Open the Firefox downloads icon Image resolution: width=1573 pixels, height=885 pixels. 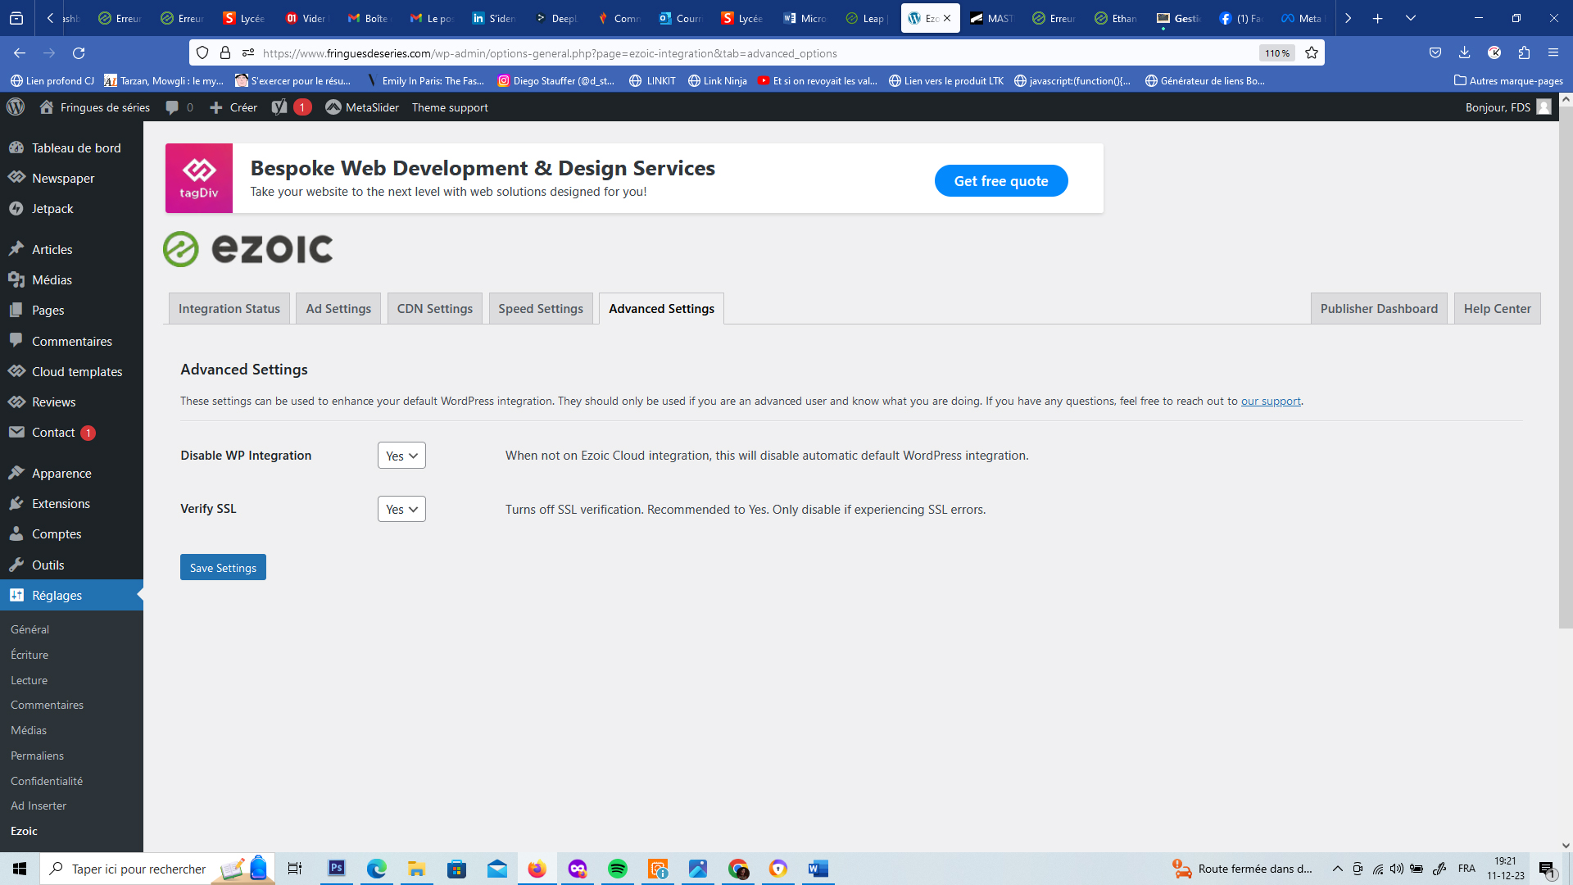click(1464, 53)
